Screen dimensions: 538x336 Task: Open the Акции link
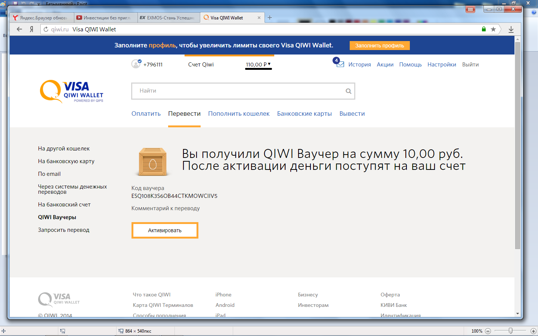[385, 65]
